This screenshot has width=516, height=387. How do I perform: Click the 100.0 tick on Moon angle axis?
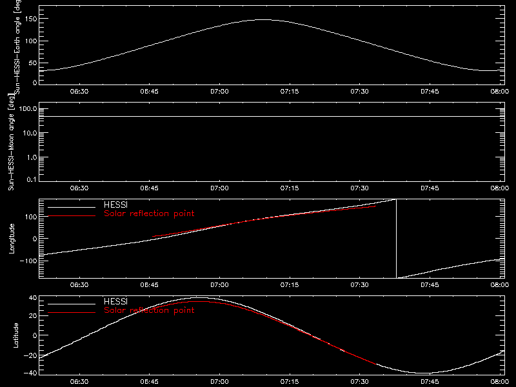[x=28, y=108]
